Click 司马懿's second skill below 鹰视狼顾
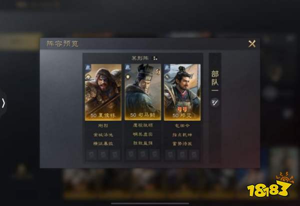Image resolution: width=300 pixels, height=206 pixels. 142,134
